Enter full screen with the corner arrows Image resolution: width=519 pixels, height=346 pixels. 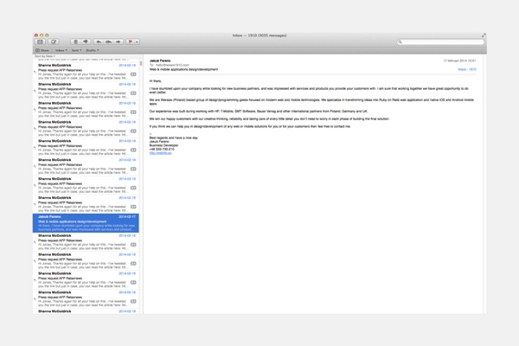coord(484,35)
